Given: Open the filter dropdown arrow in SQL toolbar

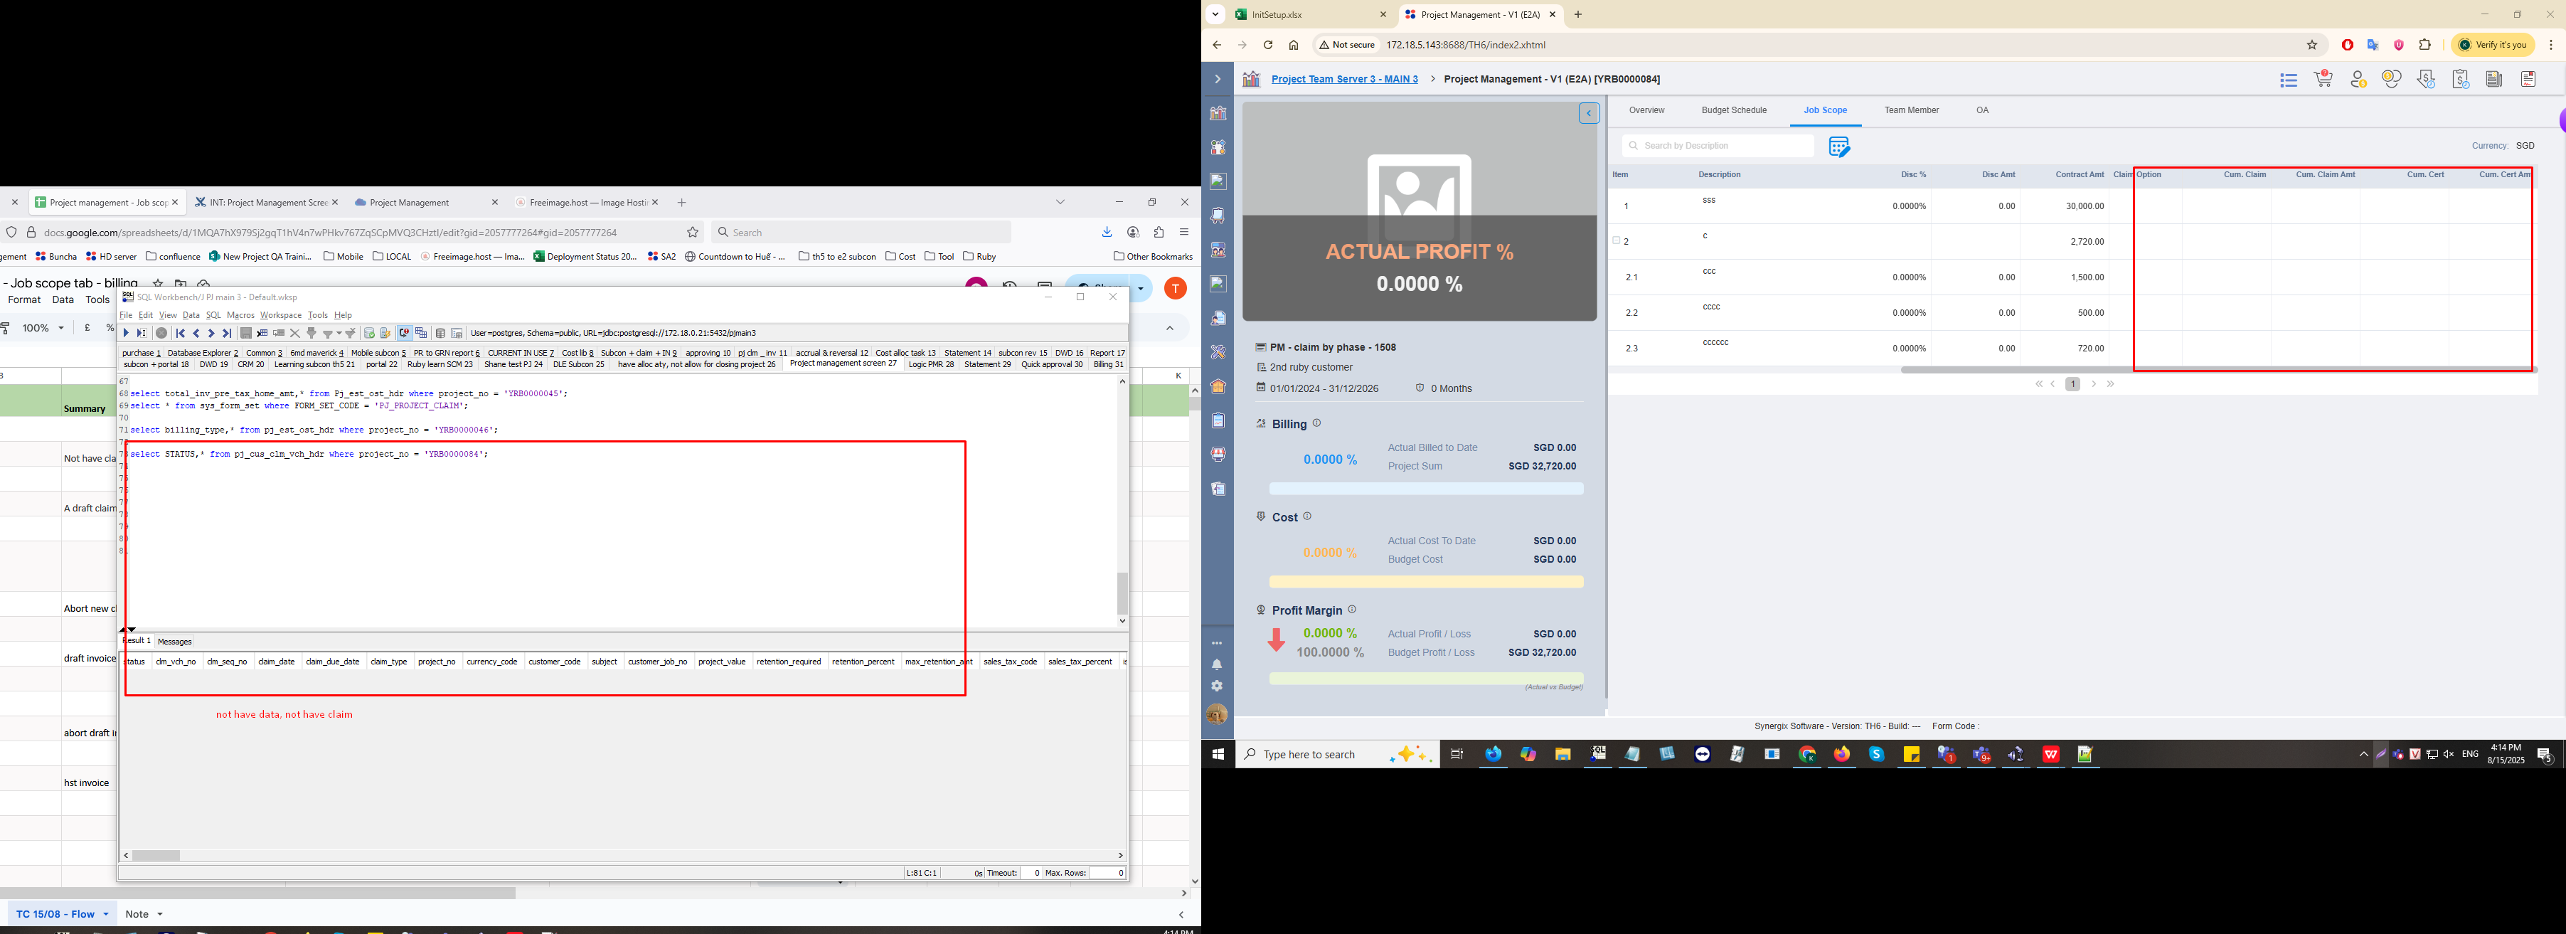Looking at the screenshot, I should tap(339, 334).
